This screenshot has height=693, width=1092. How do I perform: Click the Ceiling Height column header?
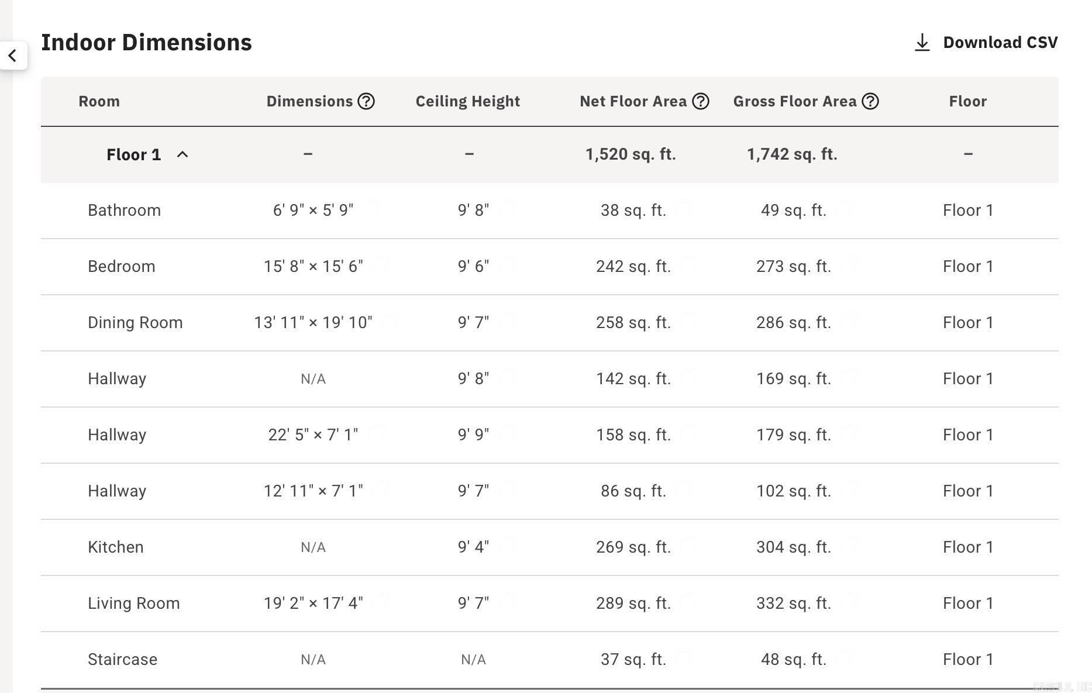tap(467, 101)
